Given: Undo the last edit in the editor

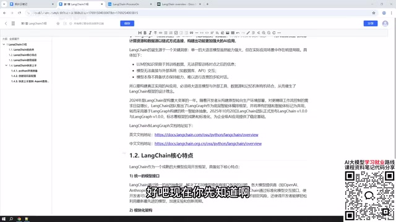Looking at the screenshot, I should point(238,33).
